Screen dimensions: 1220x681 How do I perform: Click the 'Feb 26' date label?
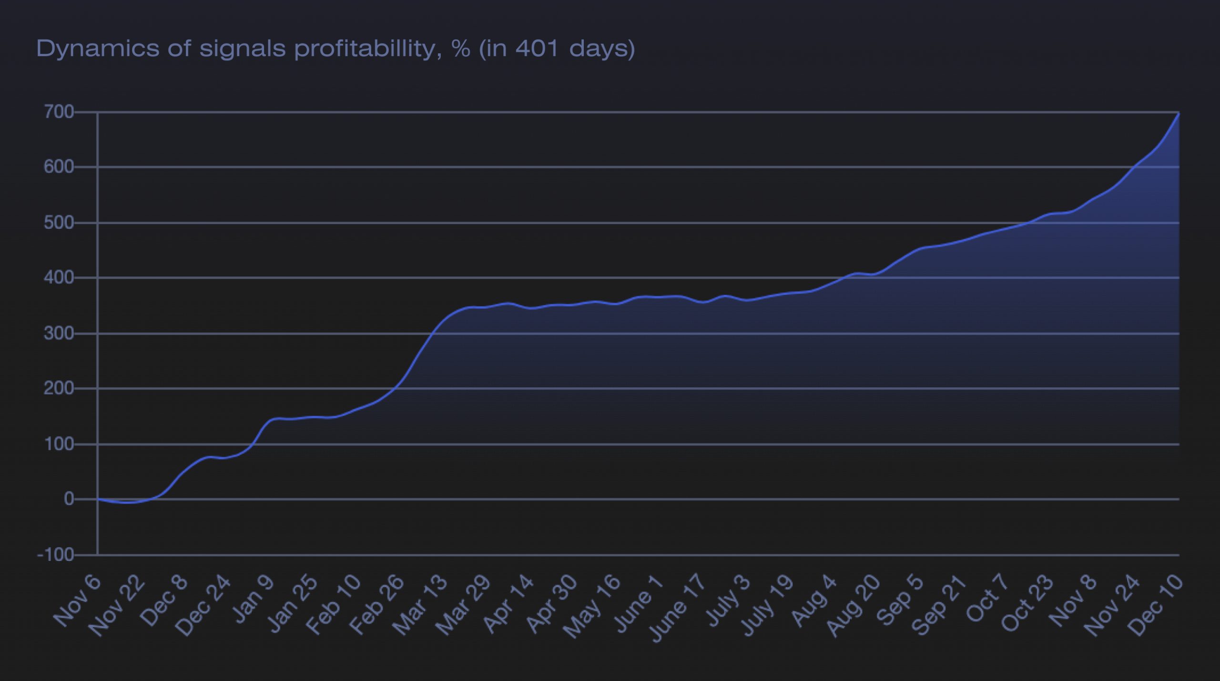[x=376, y=605]
